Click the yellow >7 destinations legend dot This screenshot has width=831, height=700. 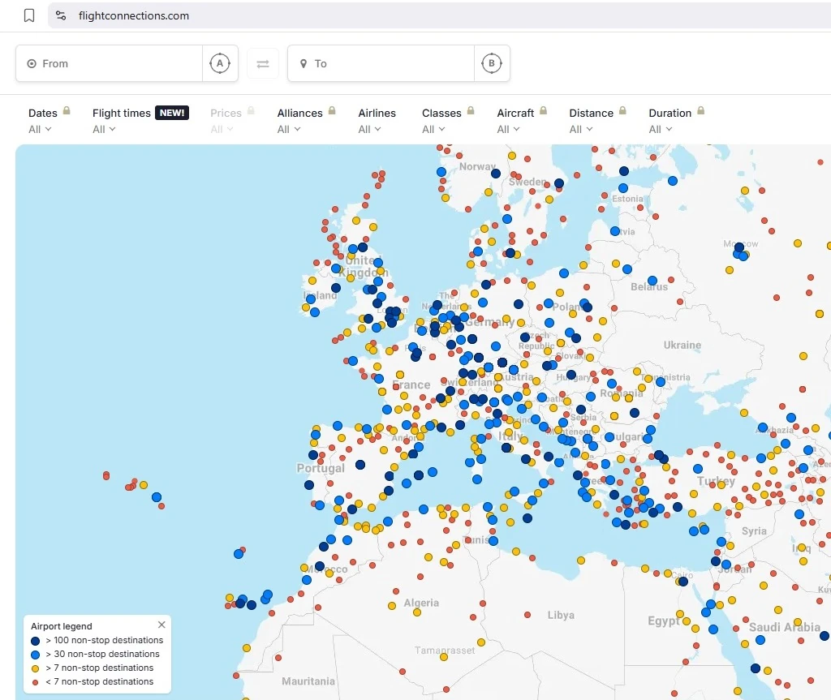click(36, 668)
